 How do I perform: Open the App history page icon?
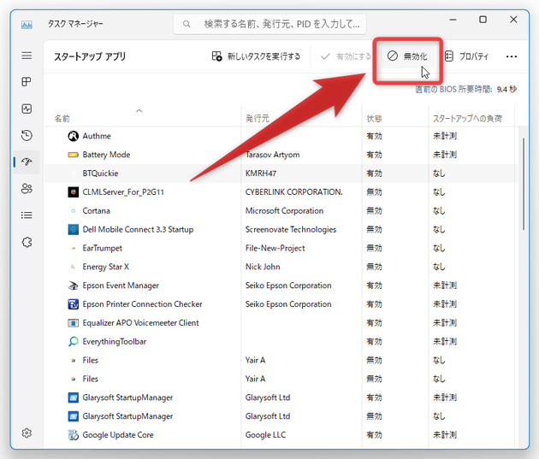pos(27,135)
